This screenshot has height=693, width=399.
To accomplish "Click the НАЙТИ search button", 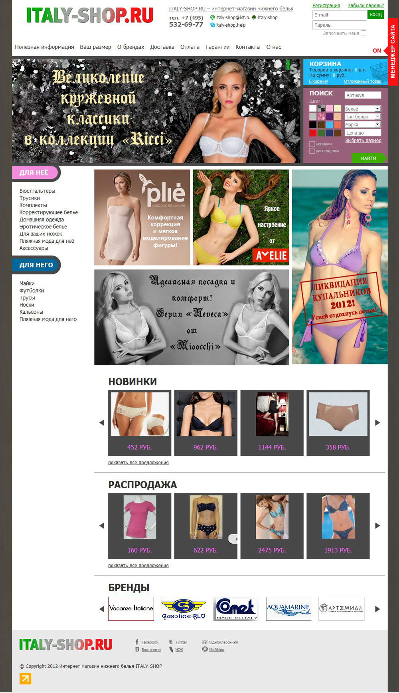I will pyautogui.click(x=369, y=158).
